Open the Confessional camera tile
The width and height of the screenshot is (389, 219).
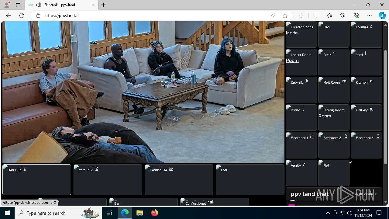[x=215, y=202]
